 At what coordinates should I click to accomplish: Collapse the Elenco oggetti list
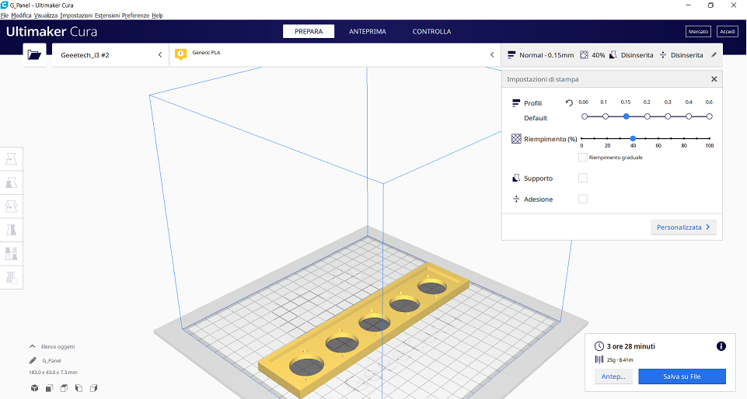tap(33, 346)
